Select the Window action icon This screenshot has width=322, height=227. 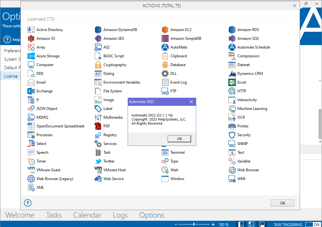click(x=165, y=179)
